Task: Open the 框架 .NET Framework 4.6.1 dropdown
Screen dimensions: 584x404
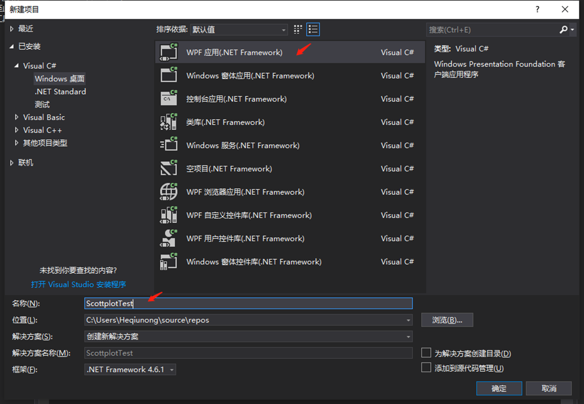Action: pos(130,369)
